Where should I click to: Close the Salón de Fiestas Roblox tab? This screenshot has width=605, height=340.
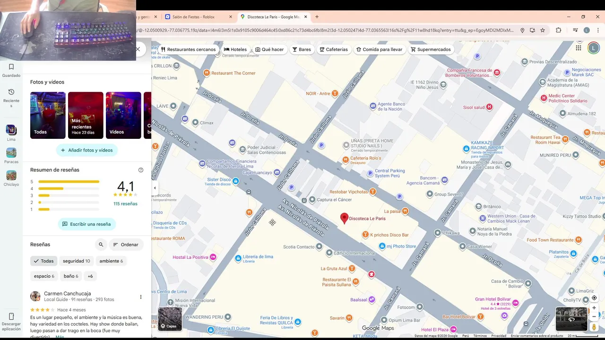[231, 17]
